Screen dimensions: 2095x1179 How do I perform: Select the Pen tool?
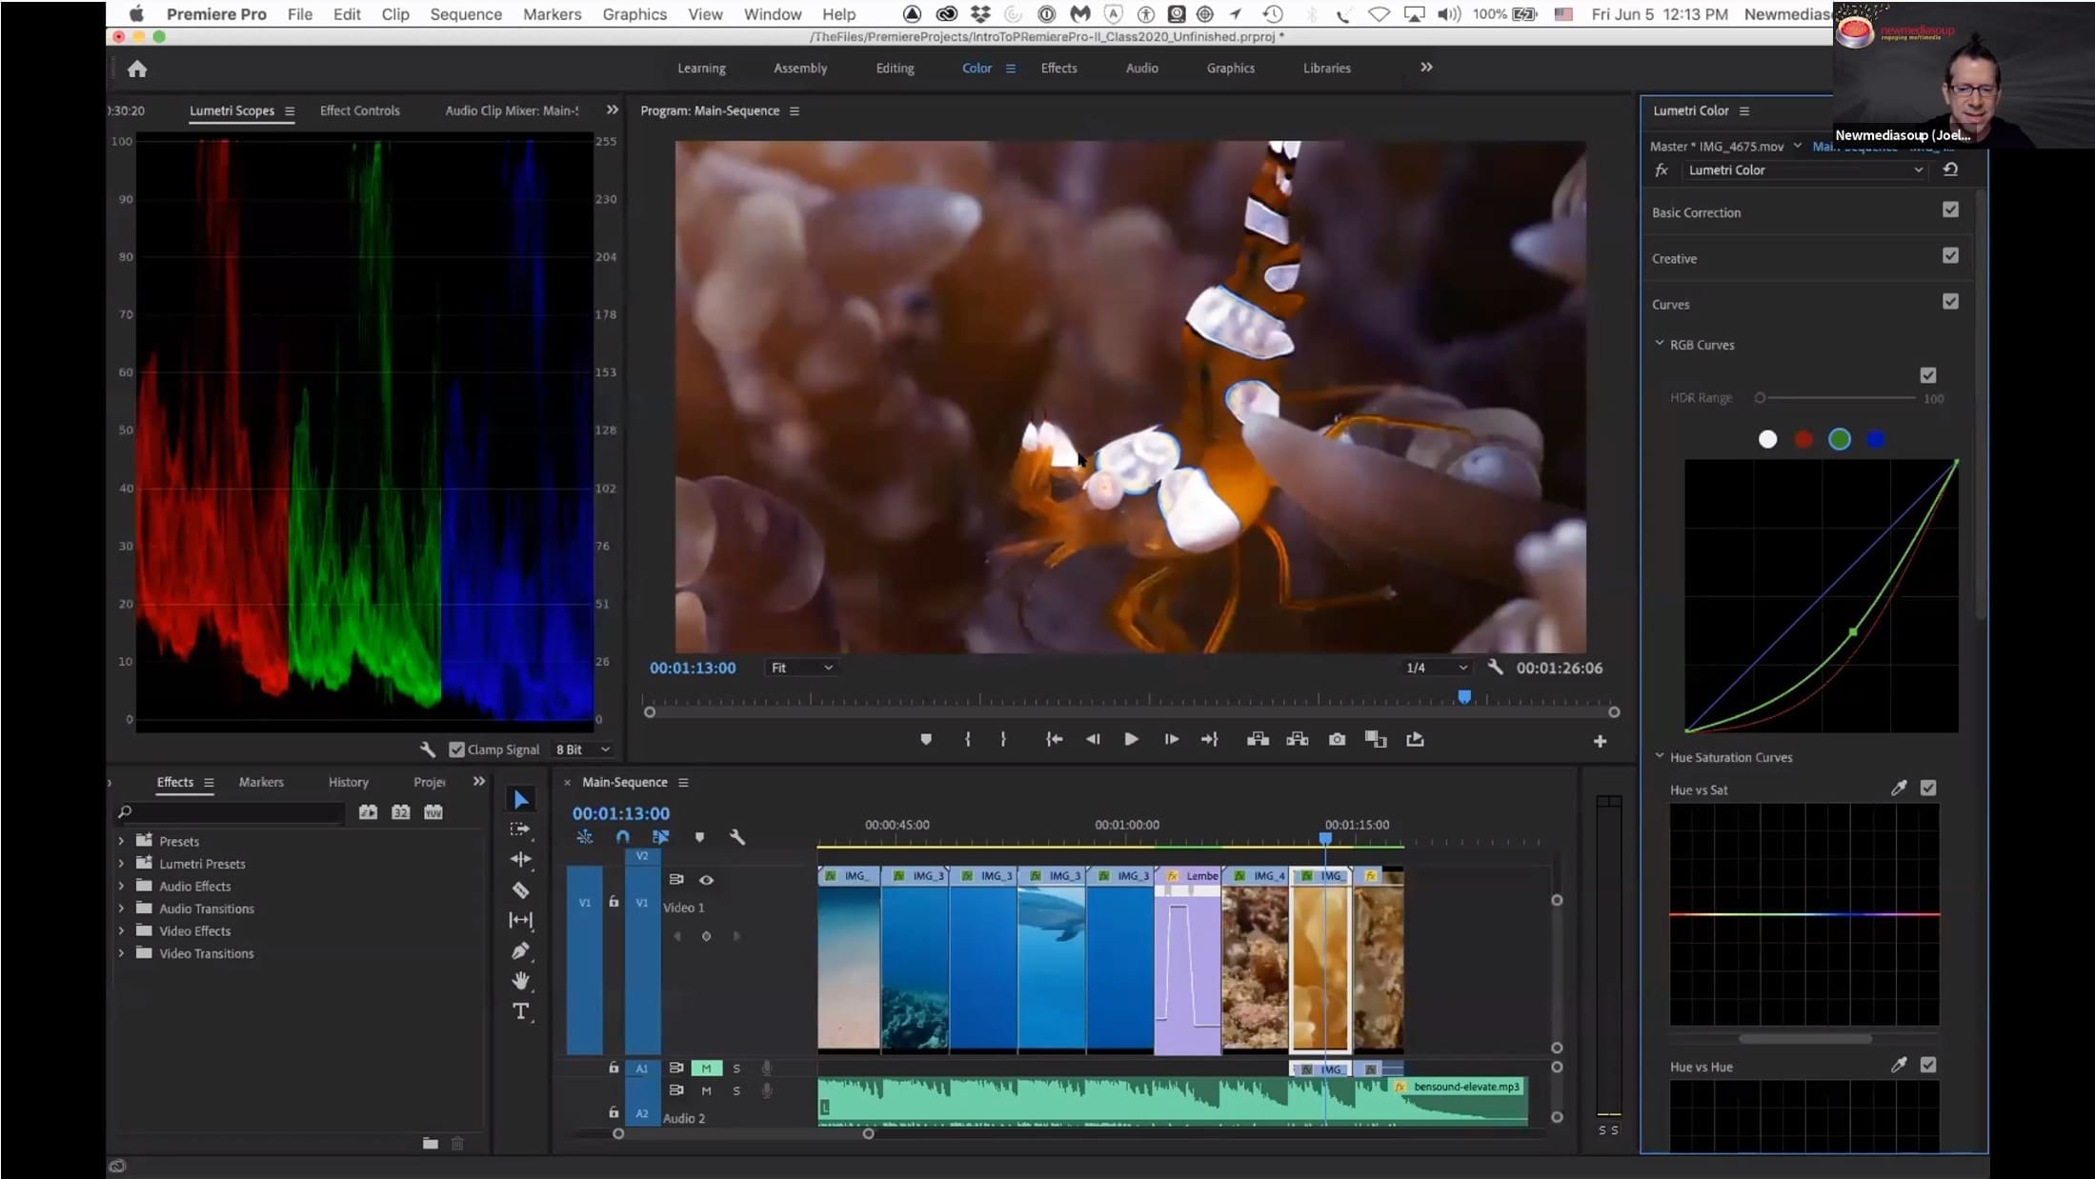(x=520, y=950)
